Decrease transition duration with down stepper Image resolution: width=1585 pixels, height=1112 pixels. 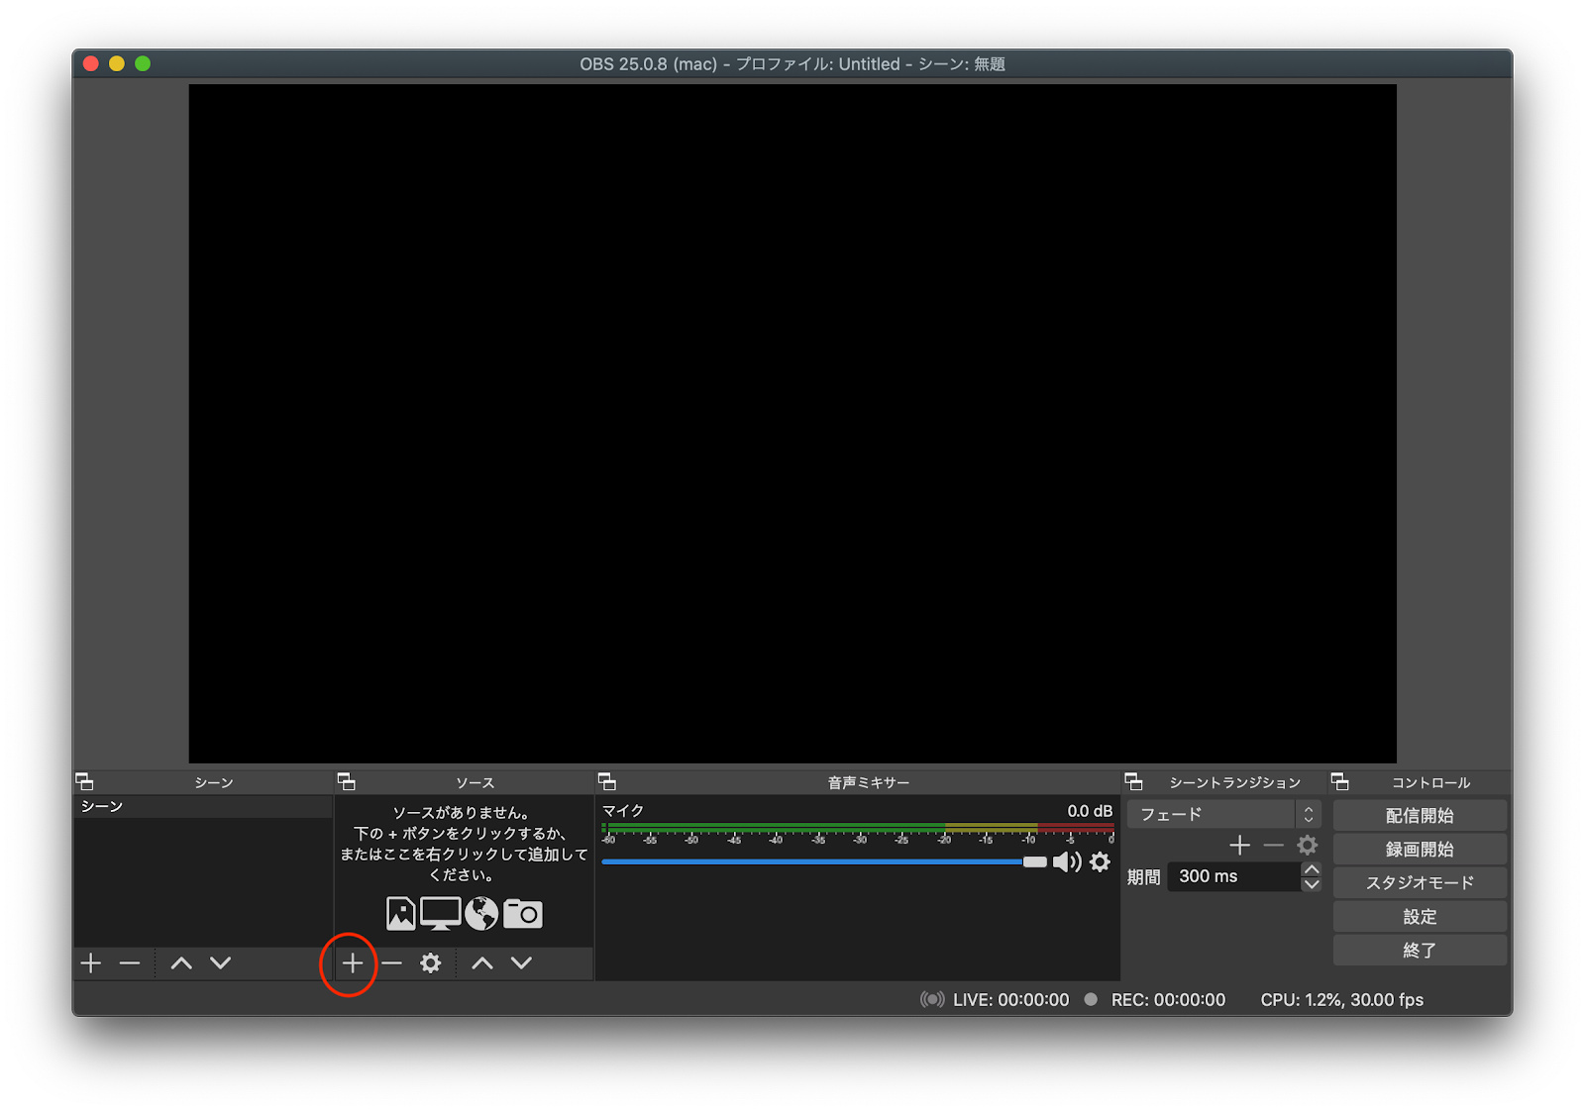(1312, 884)
